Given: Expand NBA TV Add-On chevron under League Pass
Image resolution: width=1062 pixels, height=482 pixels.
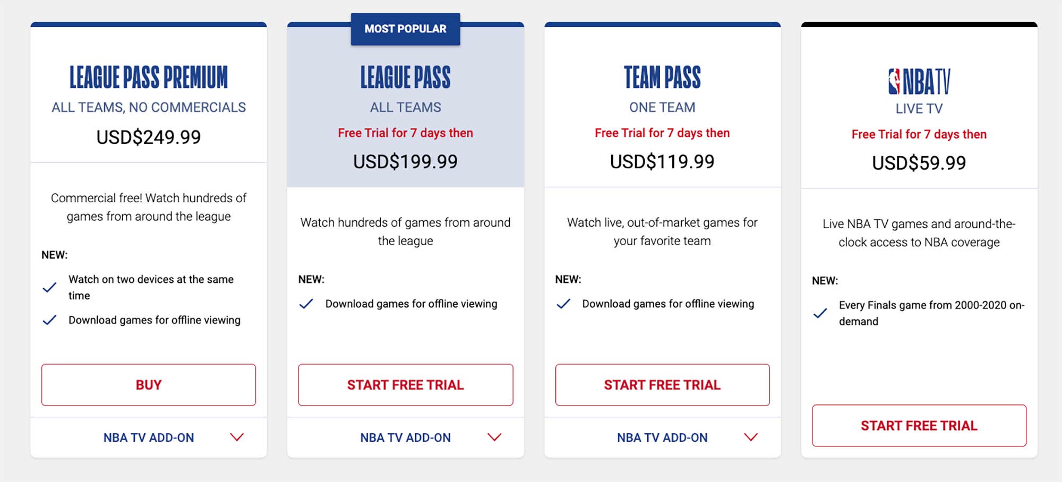Looking at the screenshot, I should pyautogui.click(x=494, y=437).
